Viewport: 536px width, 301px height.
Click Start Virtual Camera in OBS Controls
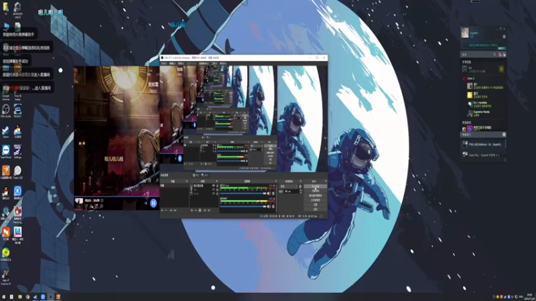[x=315, y=195]
